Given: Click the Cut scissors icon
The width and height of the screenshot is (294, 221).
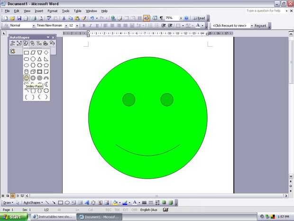Looking at the screenshot, I should tap(64, 18).
